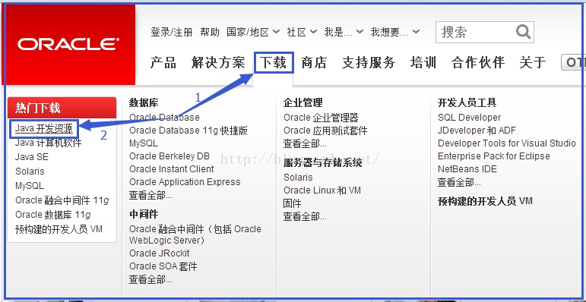
Task: Open Developer Tools for Visual Studio
Action: pos(507,143)
